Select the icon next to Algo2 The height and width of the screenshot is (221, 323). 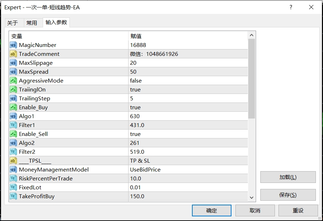tap(13, 143)
